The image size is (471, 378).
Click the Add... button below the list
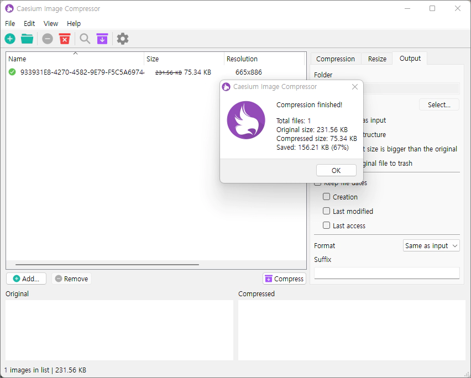26,279
